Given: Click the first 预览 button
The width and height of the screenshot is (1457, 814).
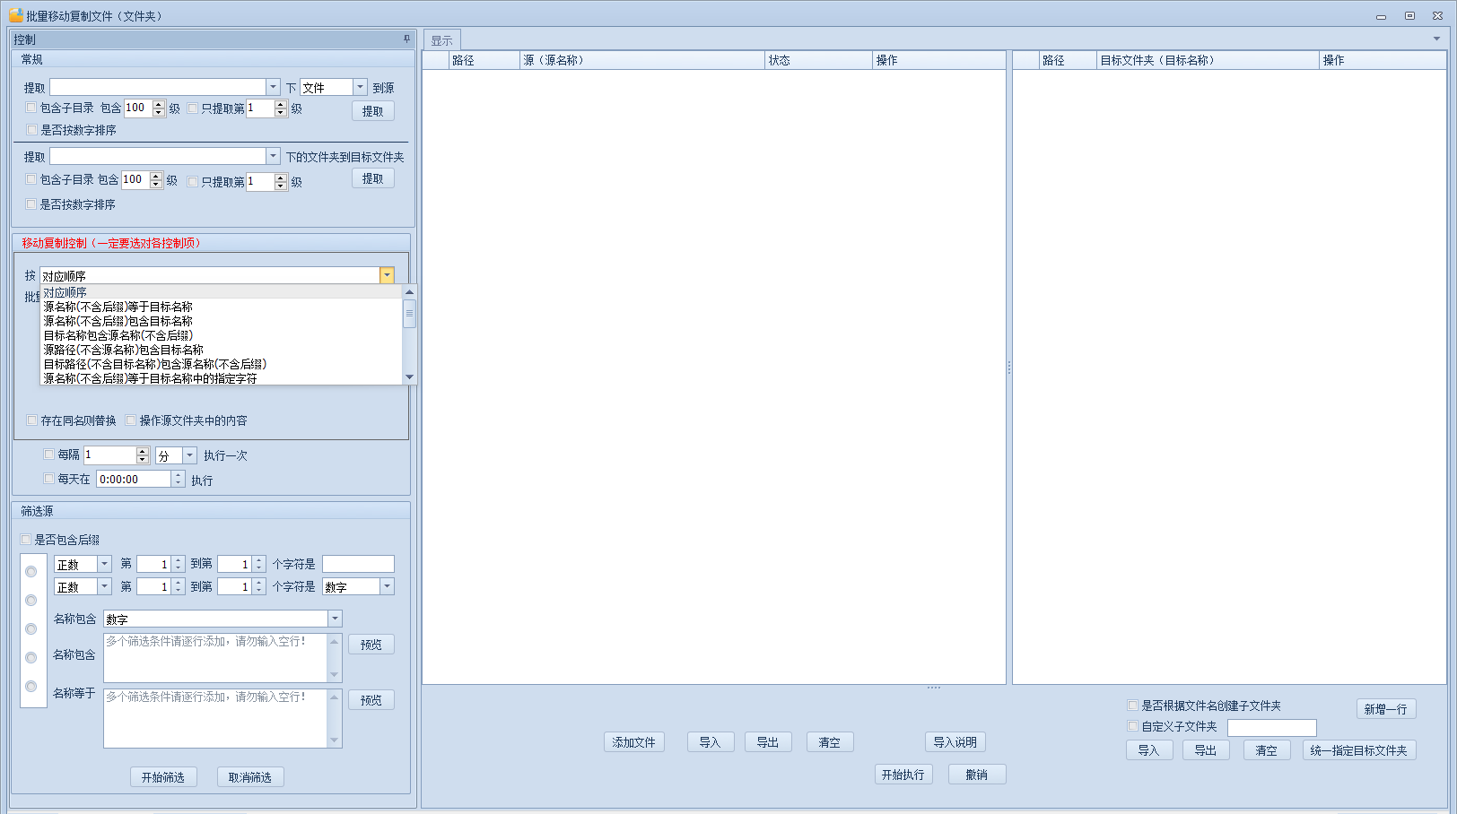Looking at the screenshot, I should click(x=371, y=645).
